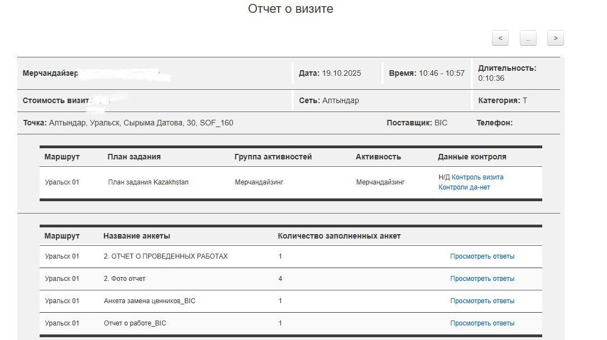Open the visit list via ".." button
607x340 pixels.
click(528, 38)
